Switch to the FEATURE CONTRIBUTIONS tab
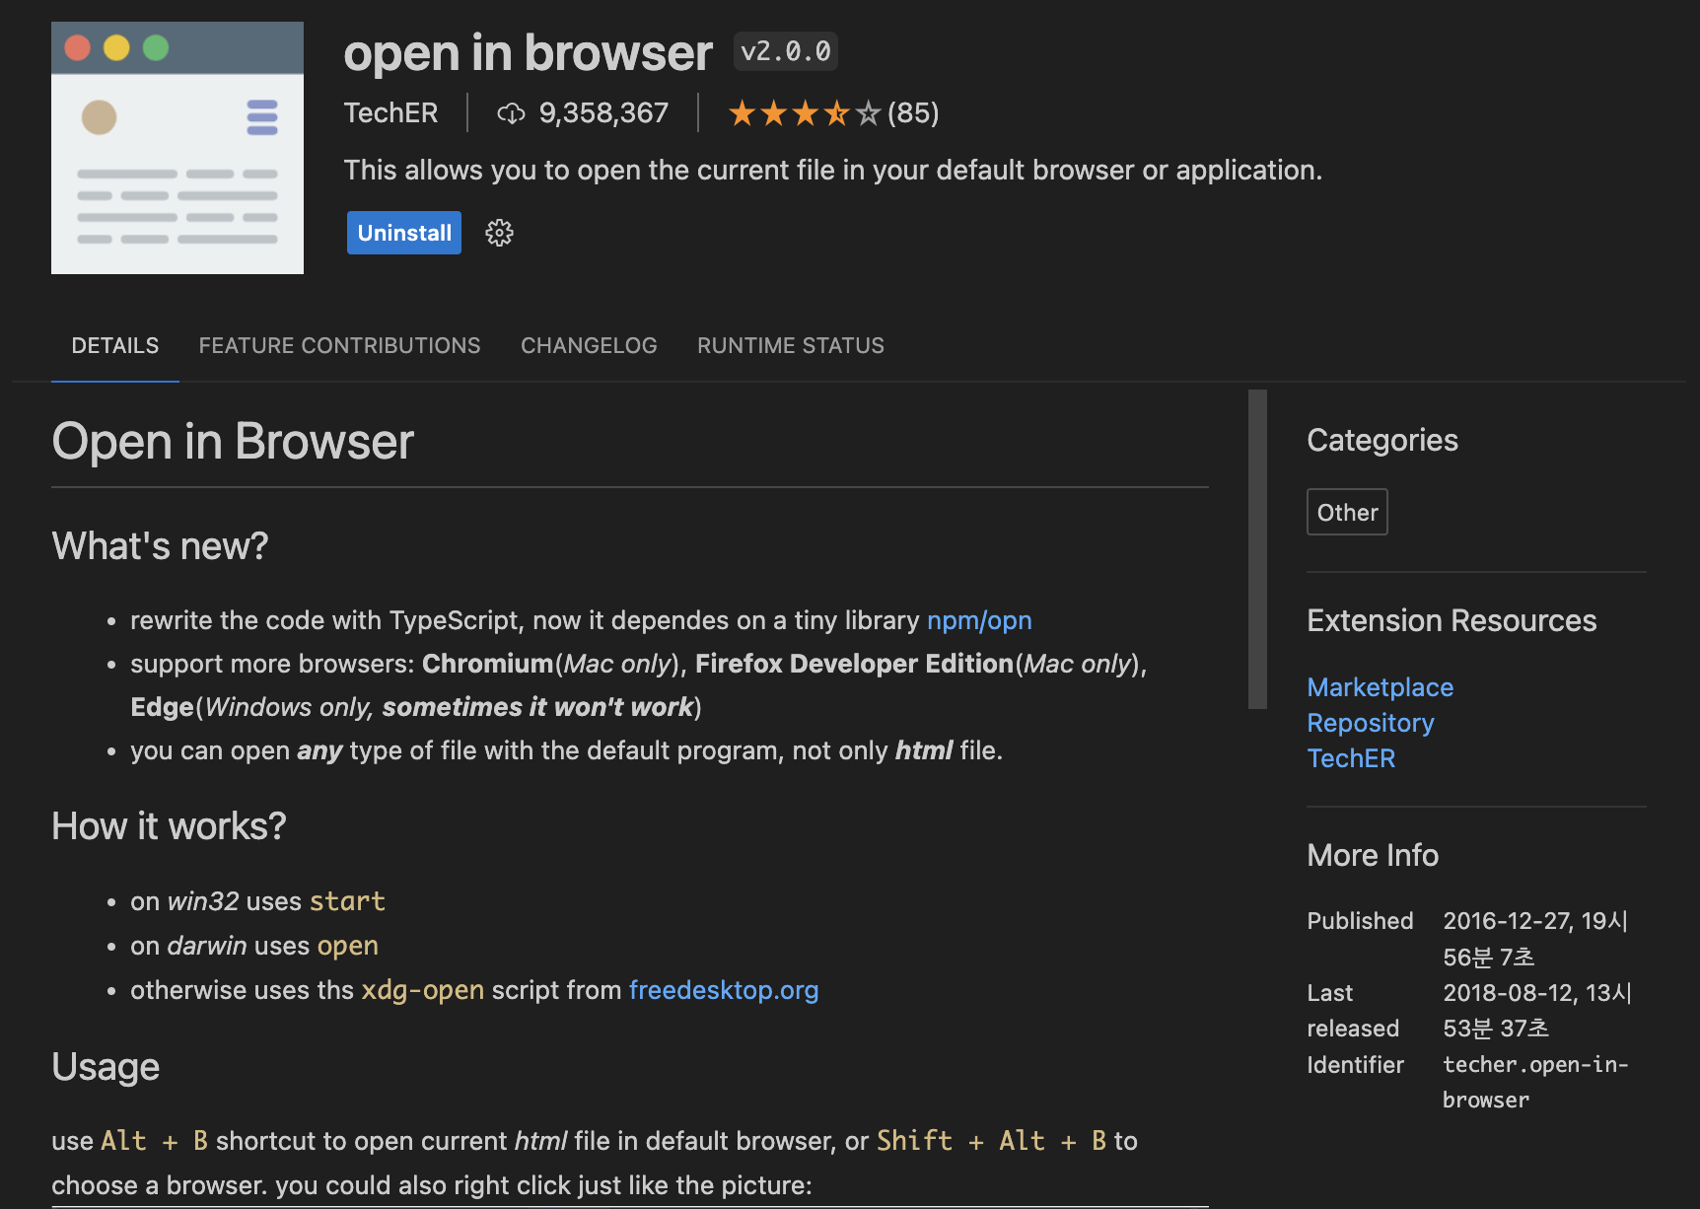 pos(339,345)
